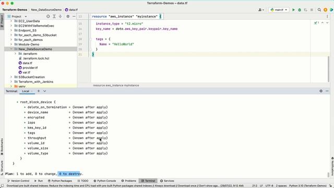
Task: Open Project panel gear options
Action: pyautogui.click(x=68, y=16)
